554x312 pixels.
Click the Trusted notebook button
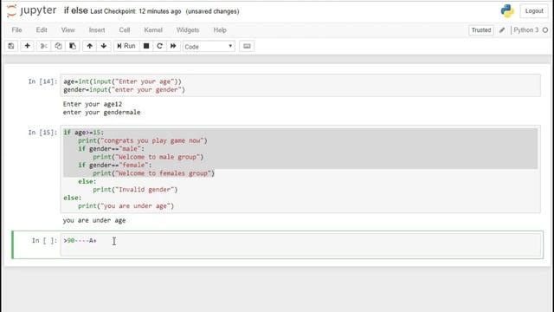(481, 30)
